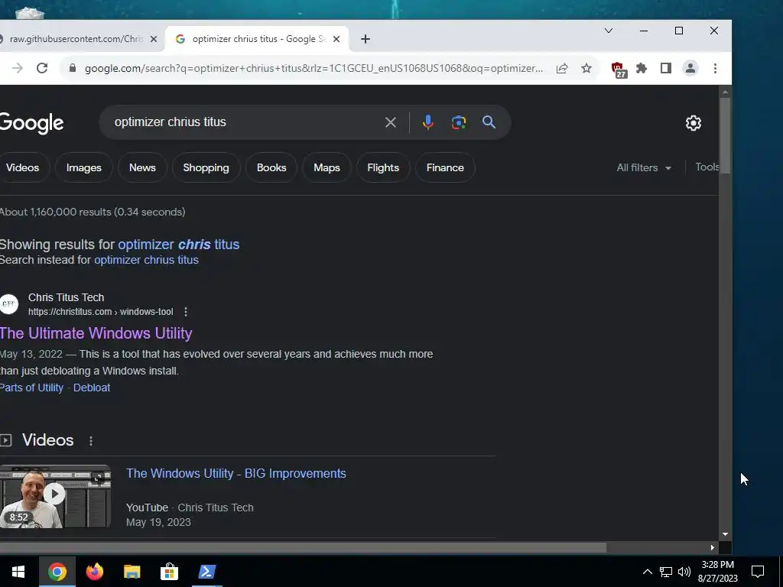Filter results by Images

(84, 167)
